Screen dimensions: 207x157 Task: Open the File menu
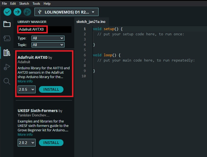point(4,4)
